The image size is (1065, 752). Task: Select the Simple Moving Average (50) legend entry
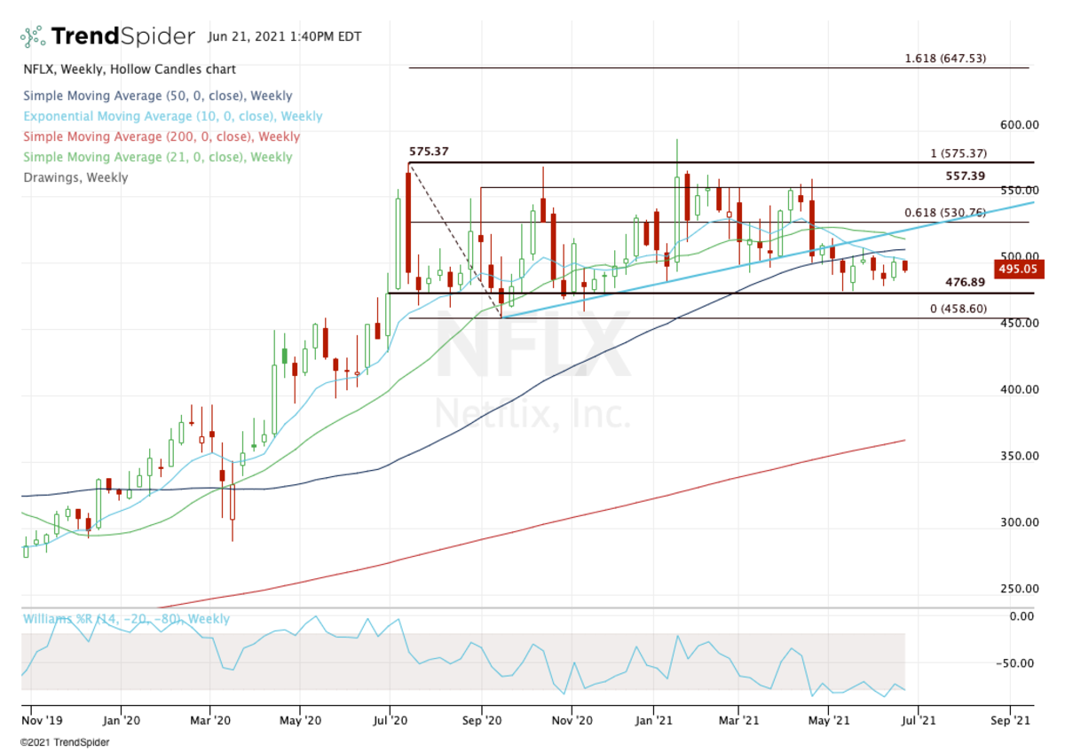pos(158,96)
